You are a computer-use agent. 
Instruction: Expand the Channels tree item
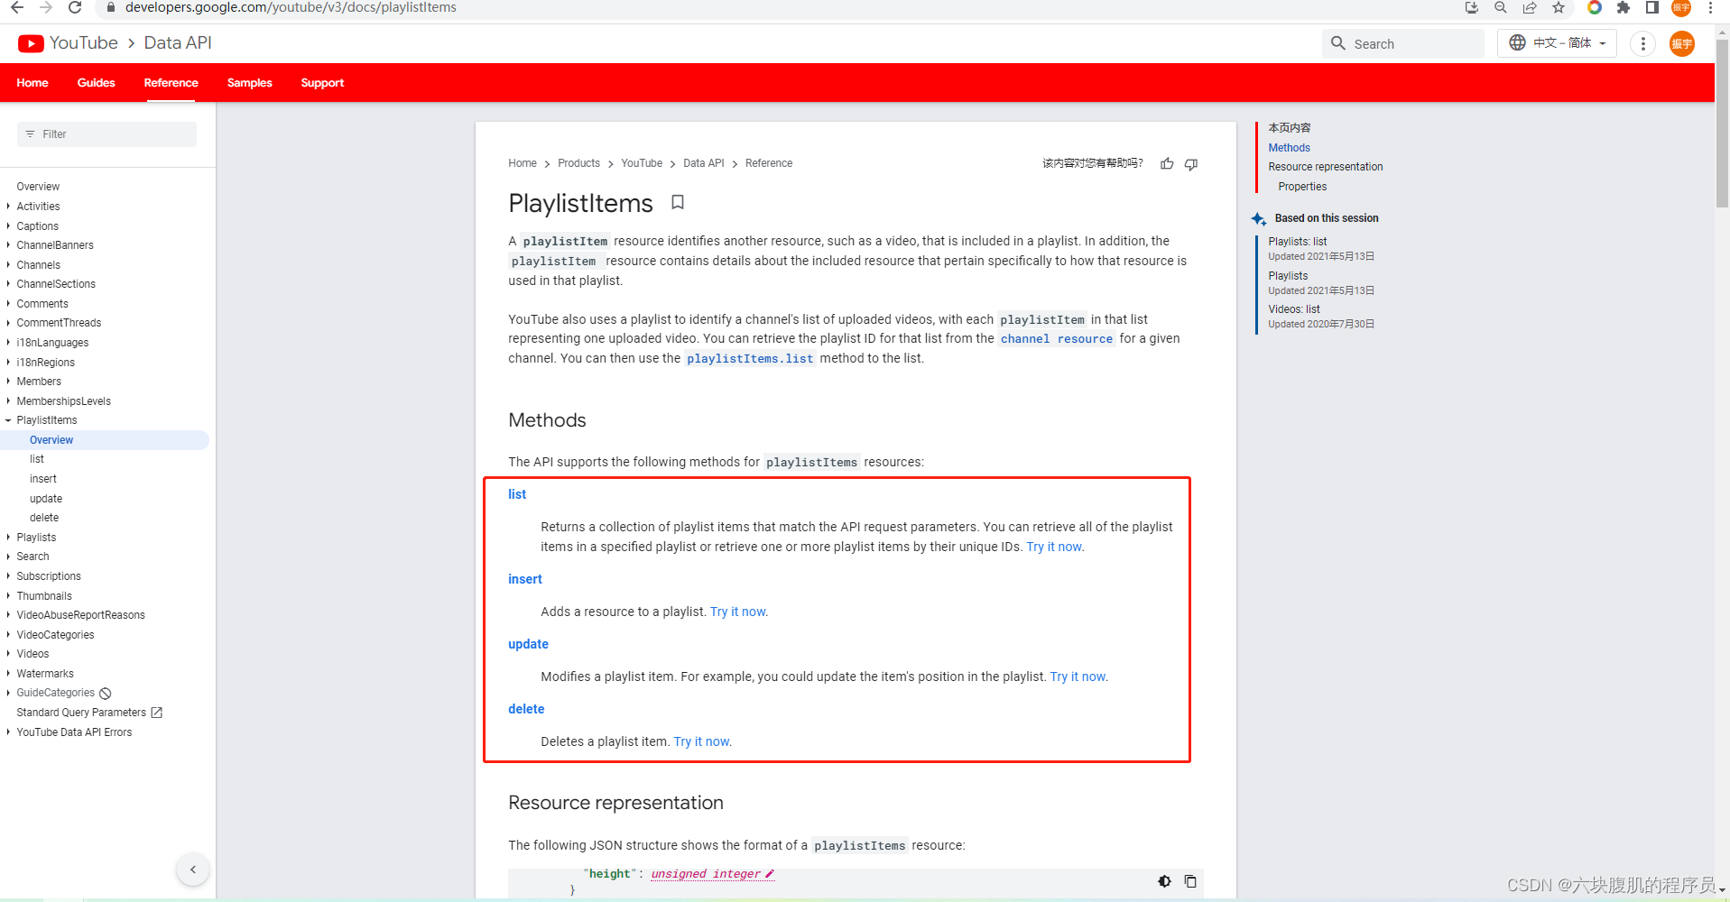(x=8, y=265)
